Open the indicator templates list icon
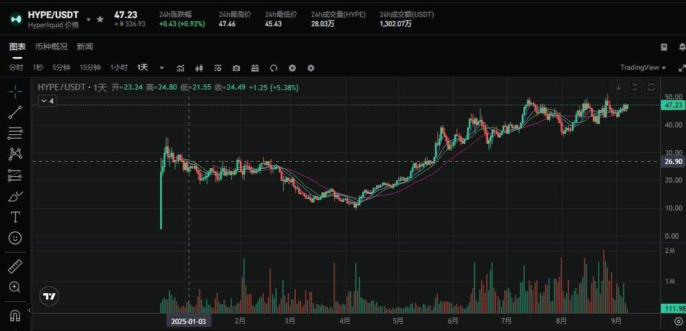This screenshot has width=686, height=331. 217,68
